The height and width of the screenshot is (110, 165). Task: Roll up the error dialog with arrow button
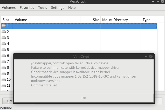[x=146, y=57]
